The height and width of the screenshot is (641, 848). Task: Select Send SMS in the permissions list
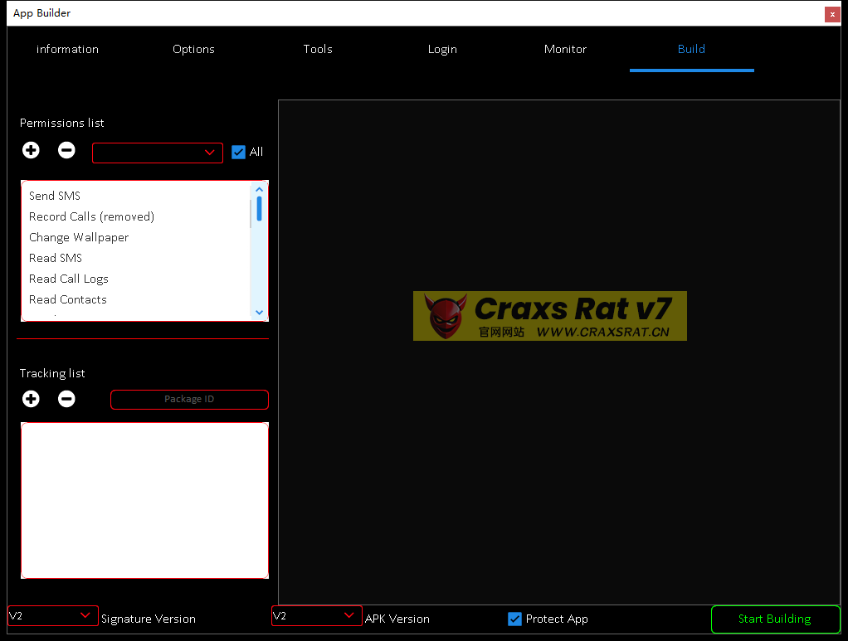pos(55,196)
